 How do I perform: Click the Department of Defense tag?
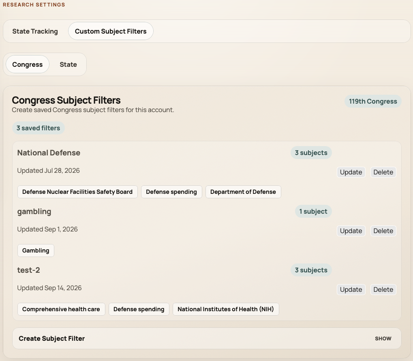click(243, 192)
